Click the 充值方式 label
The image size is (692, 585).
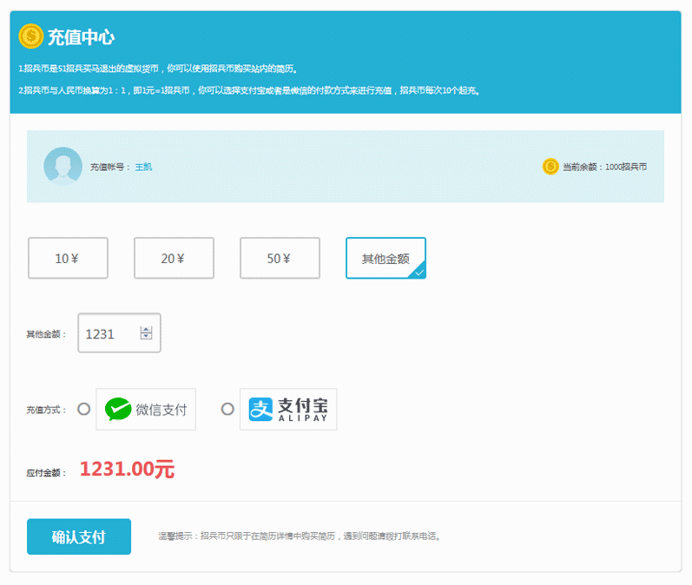[46, 410]
